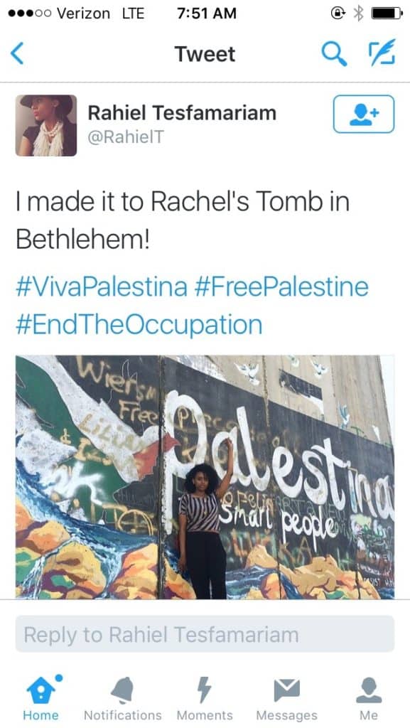Open the Me profile tab
The height and width of the screenshot is (728, 410).
pyautogui.click(x=369, y=697)
